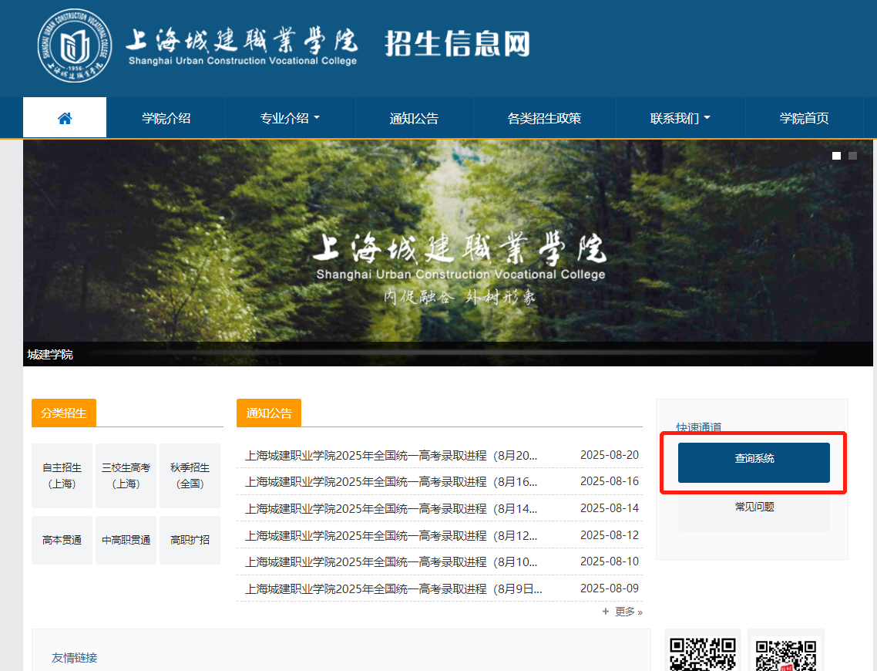Open the 秋季招生(全国) tile
877x671 pixels.
pyautogui.click(x=190, y=475)
